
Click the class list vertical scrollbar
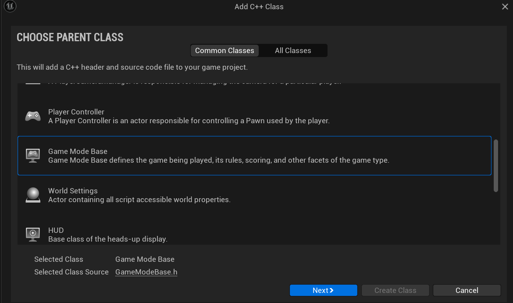click(496, 166)
